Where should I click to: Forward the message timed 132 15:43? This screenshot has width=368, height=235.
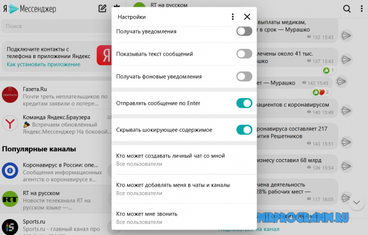coord(346,35)
